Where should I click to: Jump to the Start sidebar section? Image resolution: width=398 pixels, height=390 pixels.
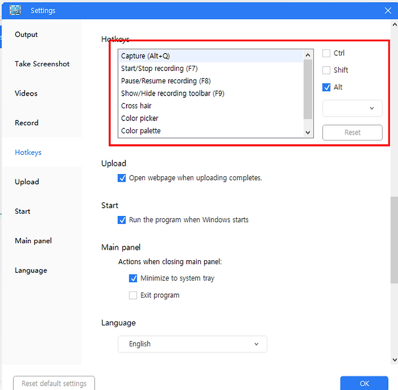click(23, 211)
